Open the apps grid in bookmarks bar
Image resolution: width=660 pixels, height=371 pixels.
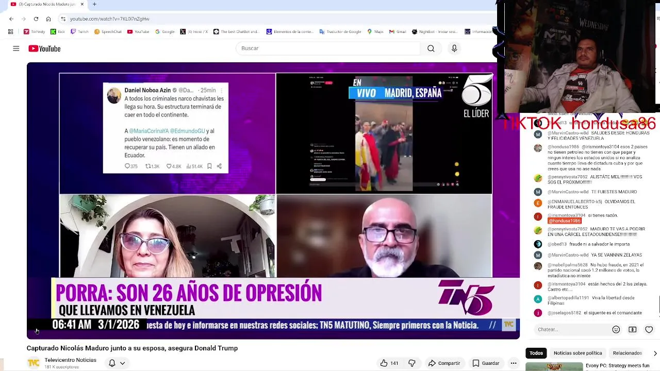point(10,32)
